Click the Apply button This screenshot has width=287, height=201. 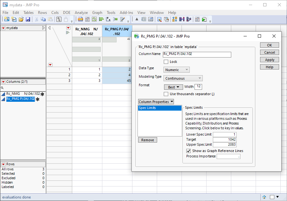(270, 60)
